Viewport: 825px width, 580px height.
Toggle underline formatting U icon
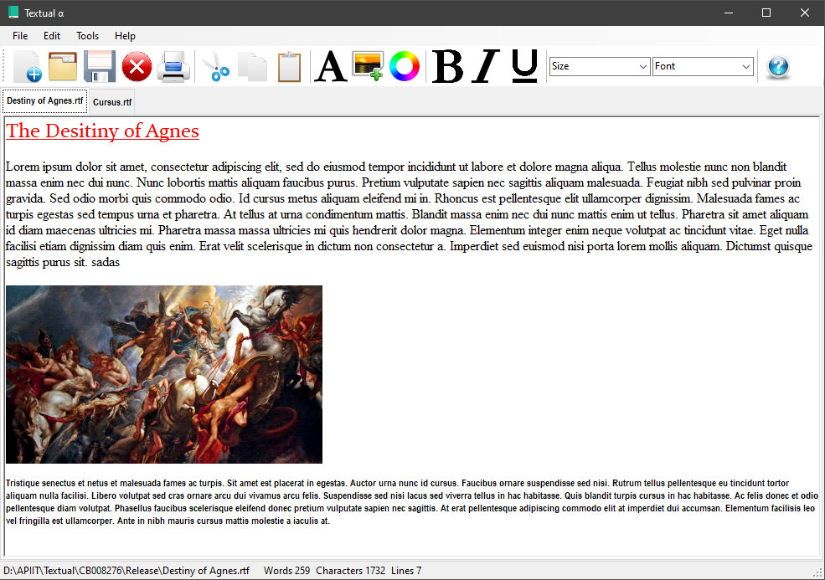click(524, 66)
